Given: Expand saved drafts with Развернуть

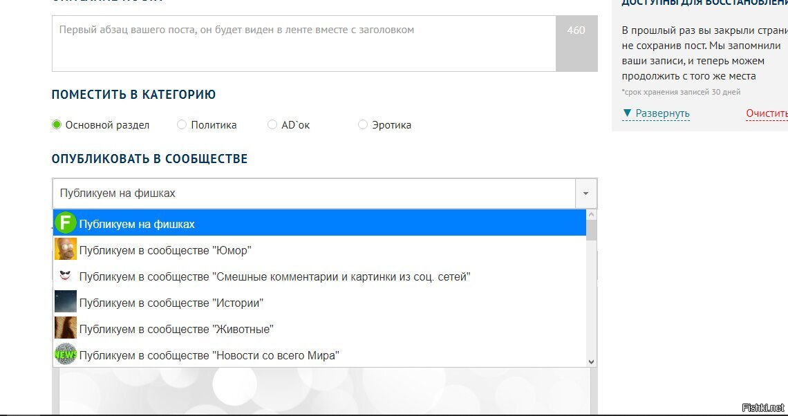Looking at the screenshot, I should 656,113.
